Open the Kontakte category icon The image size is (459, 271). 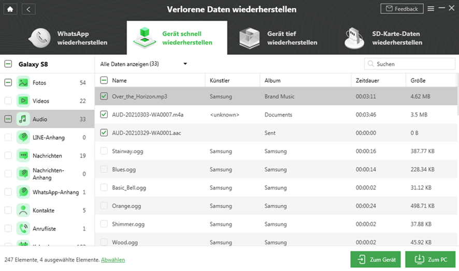pos(23,210)
